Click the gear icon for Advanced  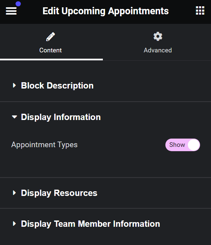[x=158, y=36]
